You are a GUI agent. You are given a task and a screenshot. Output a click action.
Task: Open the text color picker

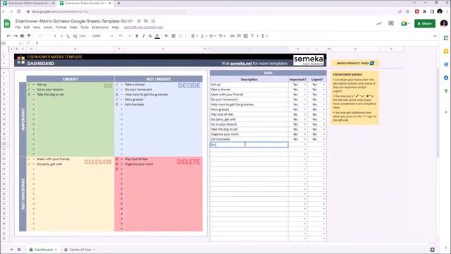[x=157, y=36]
